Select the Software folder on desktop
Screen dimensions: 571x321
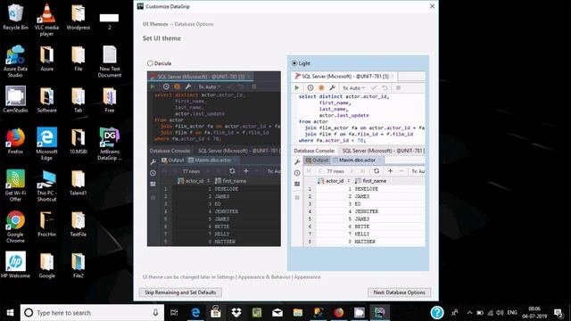point(46,99)
